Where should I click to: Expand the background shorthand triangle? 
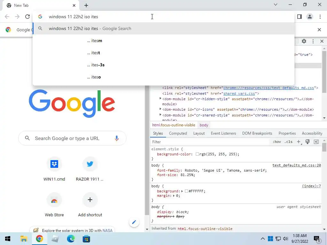(x=182, y=191)
